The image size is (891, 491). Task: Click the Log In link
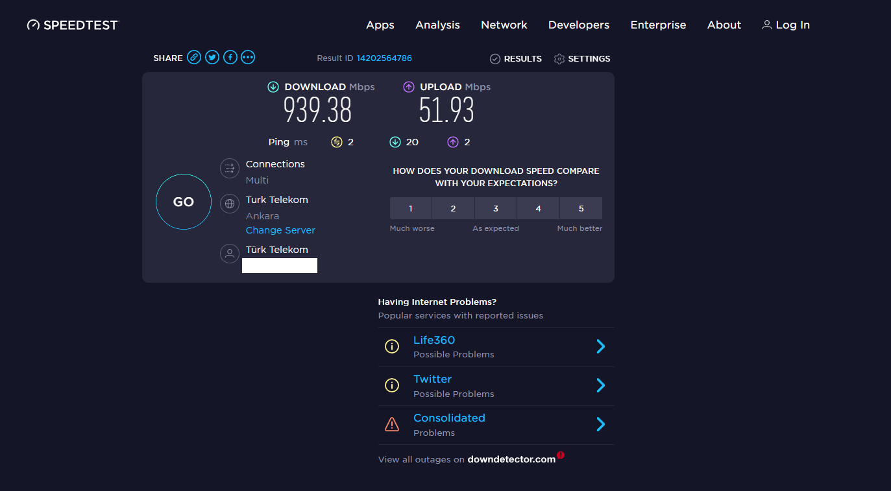click(793, 25)
